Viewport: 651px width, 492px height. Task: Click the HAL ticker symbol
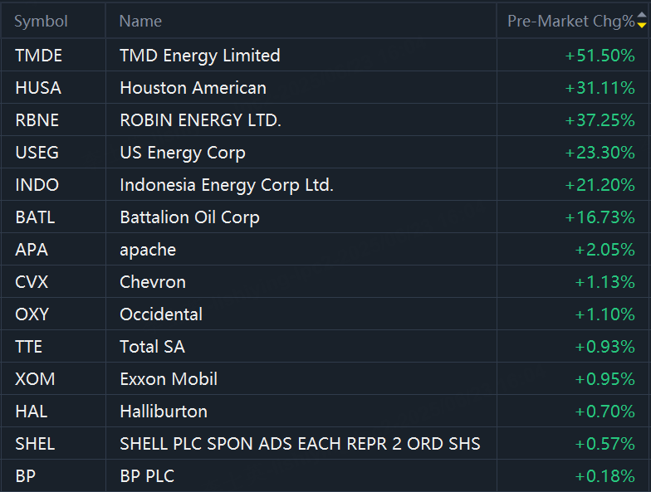[x=31, y=412]
